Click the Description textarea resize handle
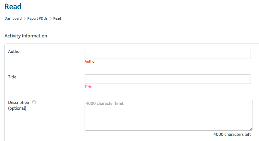The width and height of the screenshot is (259, 141). point(251,129)
